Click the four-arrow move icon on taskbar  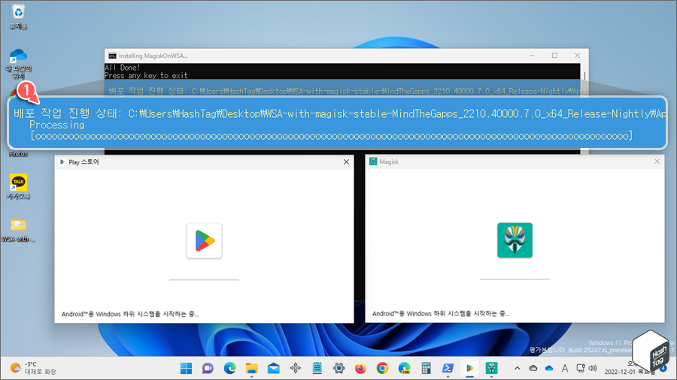(296, 369)
